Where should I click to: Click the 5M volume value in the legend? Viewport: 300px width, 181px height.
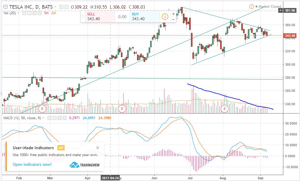(x=46, y=13)
